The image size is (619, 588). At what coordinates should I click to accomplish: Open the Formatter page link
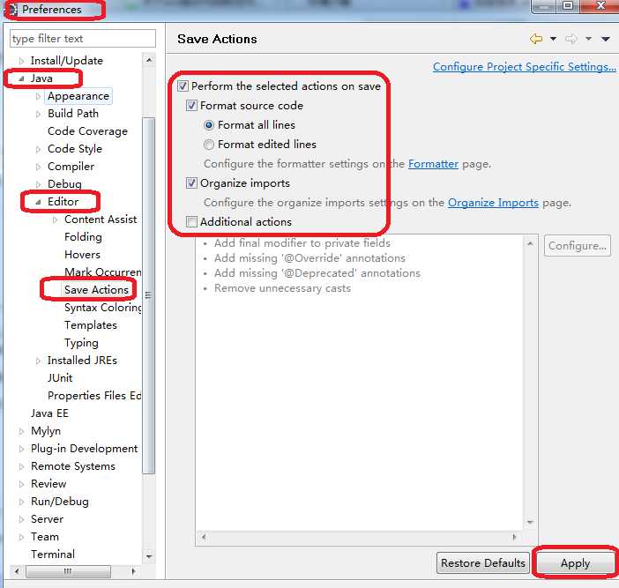click(x=433, y=163)
